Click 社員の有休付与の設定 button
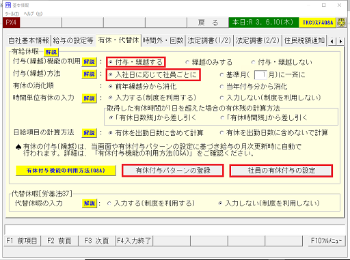Image resolution: width=350 pixels, height=260 pixels. (281, 171)
